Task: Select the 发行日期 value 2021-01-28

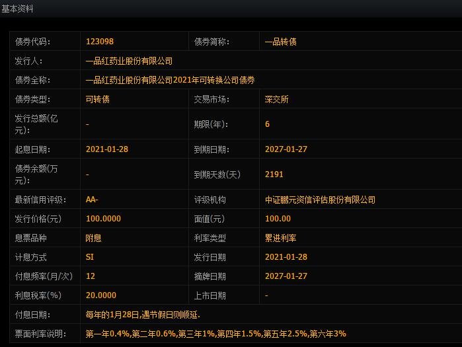Action: click(286, 257)
